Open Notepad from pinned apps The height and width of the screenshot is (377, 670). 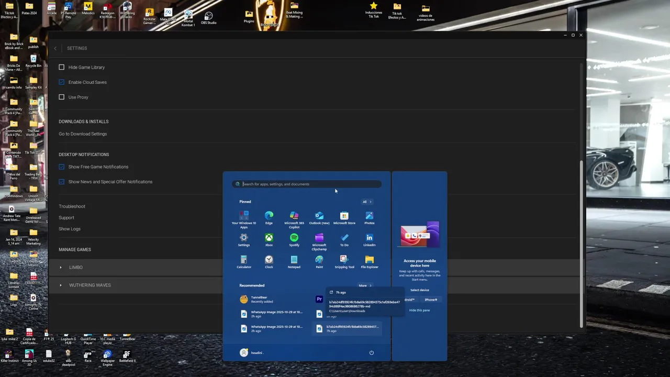click(294, 262)
